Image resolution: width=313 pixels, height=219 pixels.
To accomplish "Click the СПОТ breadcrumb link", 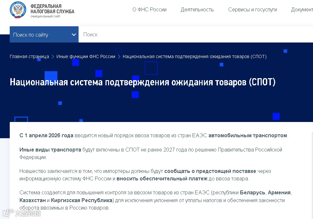I will click(x=194, y=56).
